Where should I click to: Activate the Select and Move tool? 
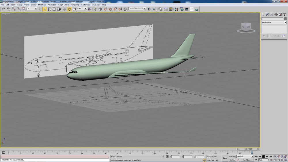(x=65, y=9)
